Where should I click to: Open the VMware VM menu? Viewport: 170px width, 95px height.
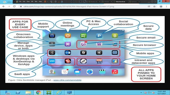(32, 2)
